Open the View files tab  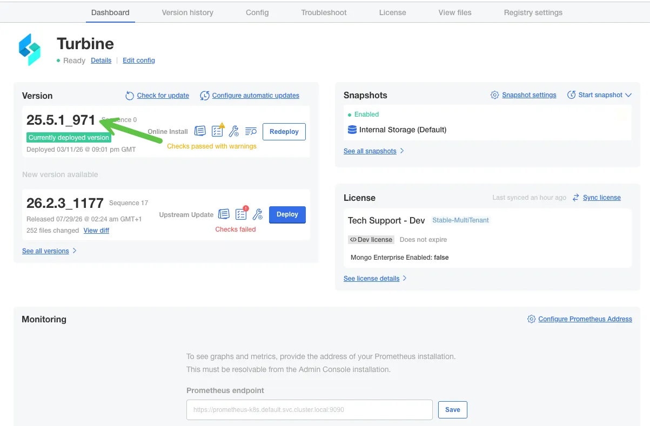pos(455,12)
